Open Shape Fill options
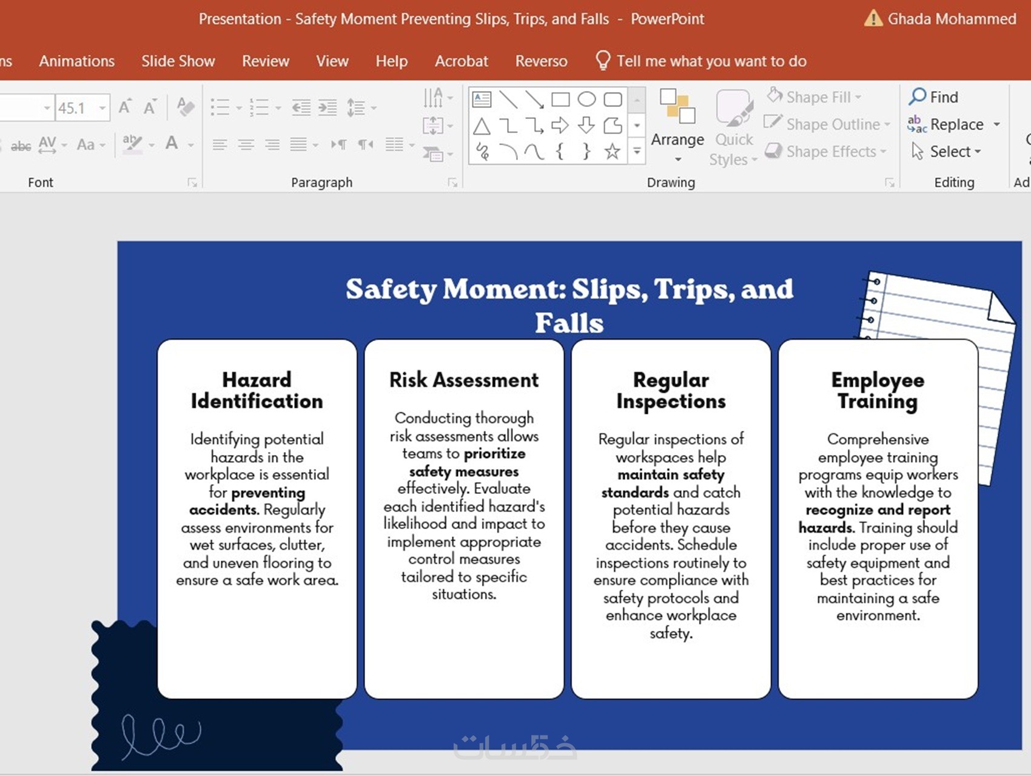This screenshot has height=776, width=1031. point(814,97)
